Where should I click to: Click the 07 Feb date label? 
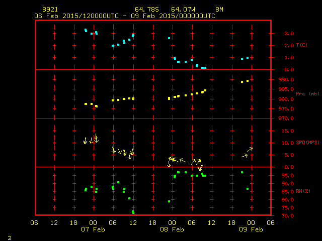94,229
